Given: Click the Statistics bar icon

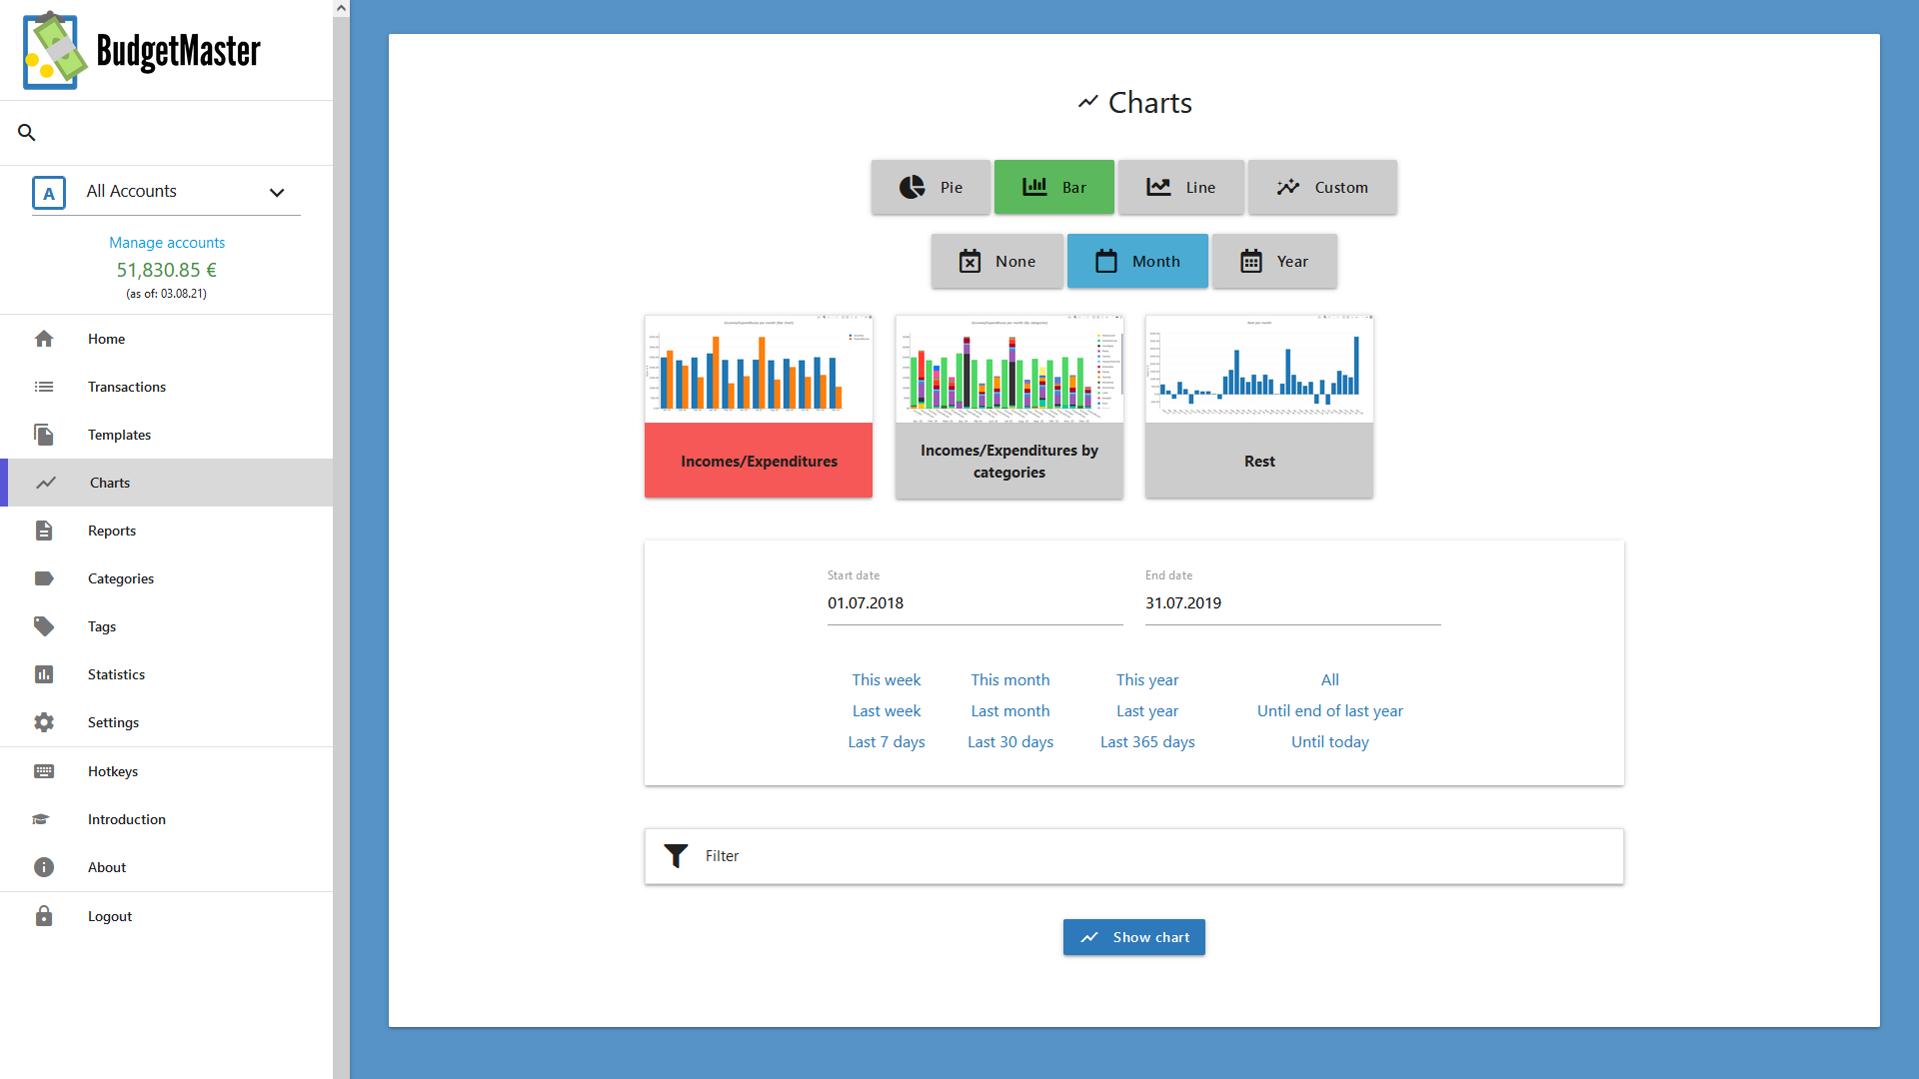Looking at the screenshot, I should pyautogui.click(x=44, y=674).
